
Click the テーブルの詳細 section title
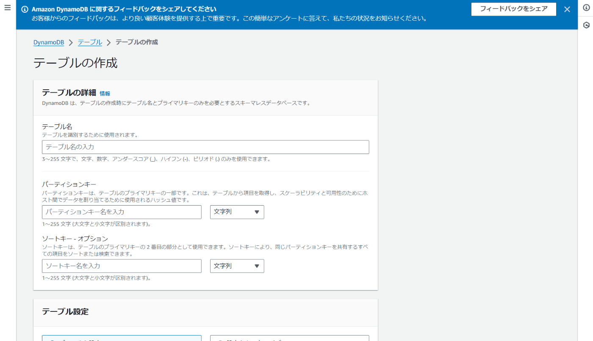tap(69, 93)
